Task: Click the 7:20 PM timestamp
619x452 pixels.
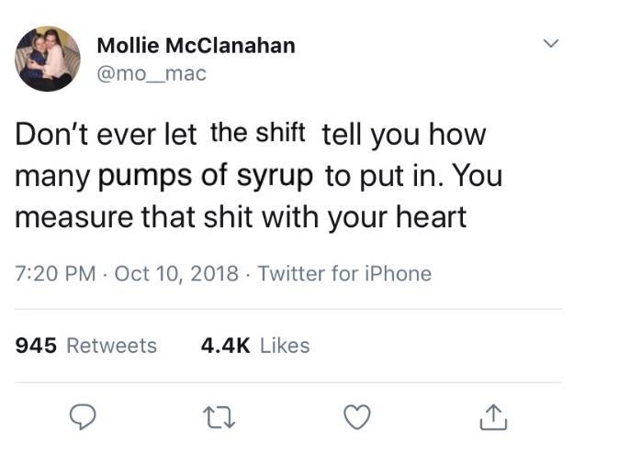Action: pyautogui.click(x=55, y=273)
